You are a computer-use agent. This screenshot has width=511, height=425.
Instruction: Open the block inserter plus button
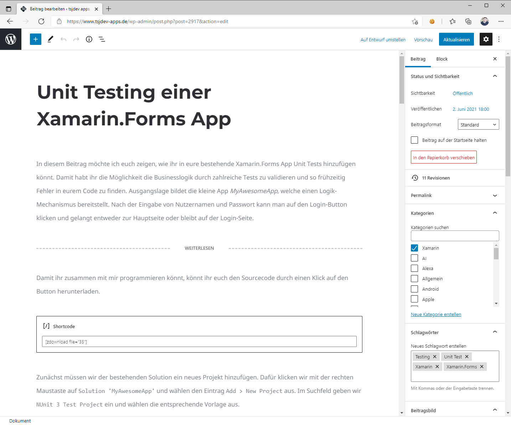[x=36, y=39]
